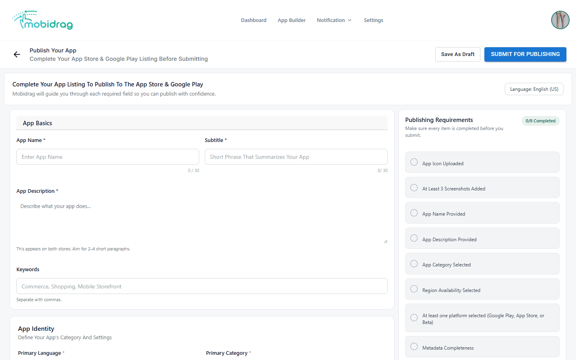
Task: Go back using the left arrow icon
Action: pos(17,54)
